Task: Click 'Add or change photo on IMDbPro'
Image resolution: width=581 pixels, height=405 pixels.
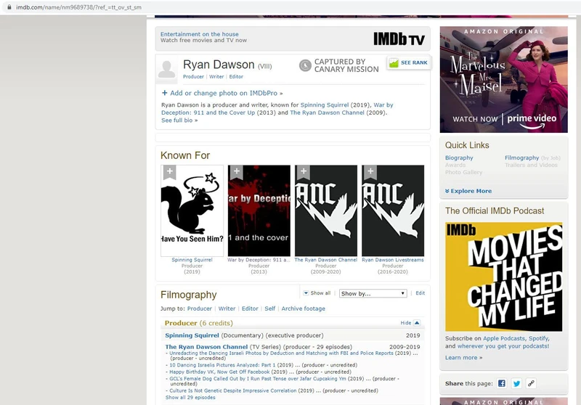Action: tap(222, 93)
